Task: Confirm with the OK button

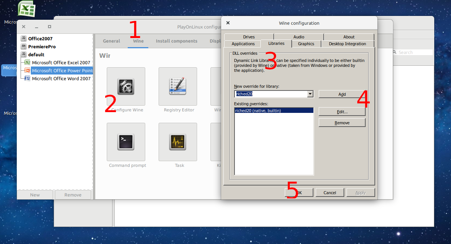Action: [x=299, y=193]
